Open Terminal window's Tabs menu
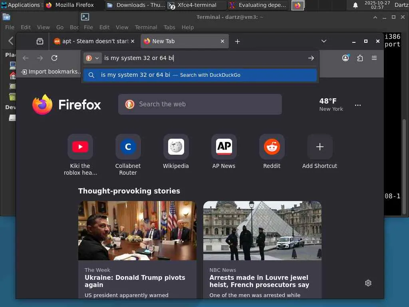The image size is (409, 307). click(169, 27)
